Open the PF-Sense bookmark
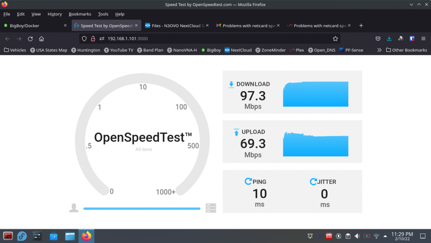Image resolution: width=431 pixels, height=243 pixels. (x=351, y=50)
